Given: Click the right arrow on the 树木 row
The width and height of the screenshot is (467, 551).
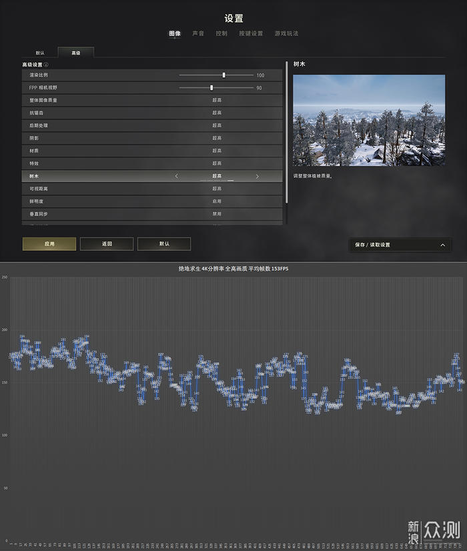Looking at the screenshot, I should (258, 176).
